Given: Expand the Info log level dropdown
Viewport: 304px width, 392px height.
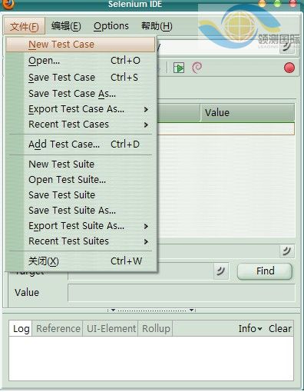Looking at the screenshot, I should click(x=250, y=328).
